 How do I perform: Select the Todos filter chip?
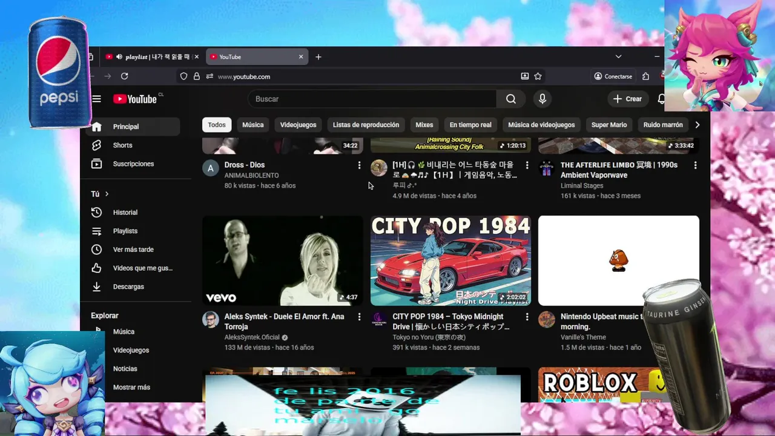217,125
